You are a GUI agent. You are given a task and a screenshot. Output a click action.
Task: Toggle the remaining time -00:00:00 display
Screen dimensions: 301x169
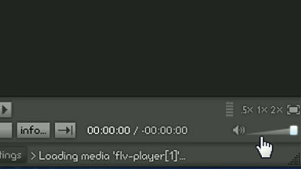[x=164, y=130]
